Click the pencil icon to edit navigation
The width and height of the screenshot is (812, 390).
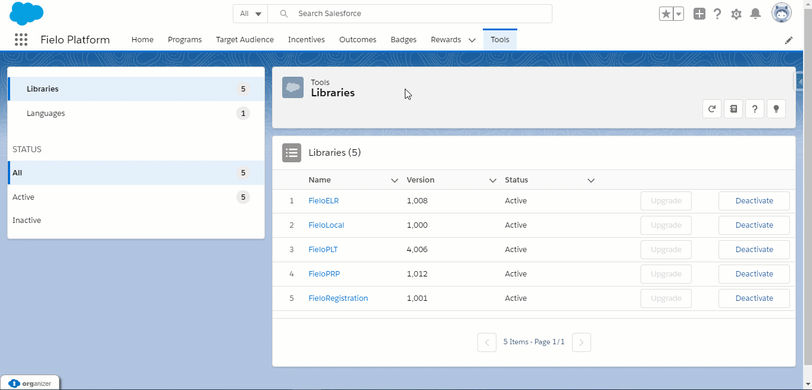click(789, 40)
